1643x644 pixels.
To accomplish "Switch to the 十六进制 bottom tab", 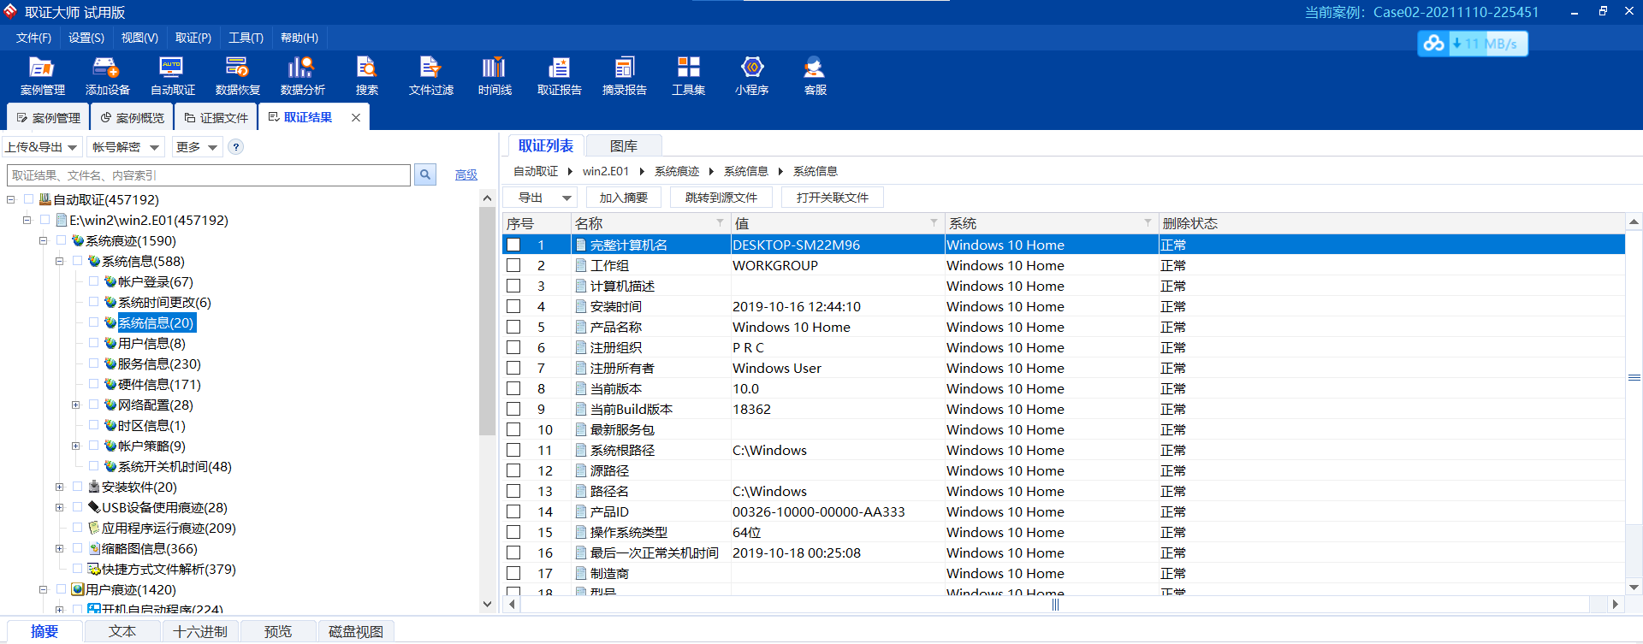I will [x=200, y=631].
